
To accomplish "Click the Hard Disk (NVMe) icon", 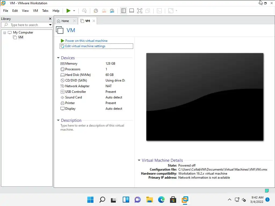I will tap(62, 75).
